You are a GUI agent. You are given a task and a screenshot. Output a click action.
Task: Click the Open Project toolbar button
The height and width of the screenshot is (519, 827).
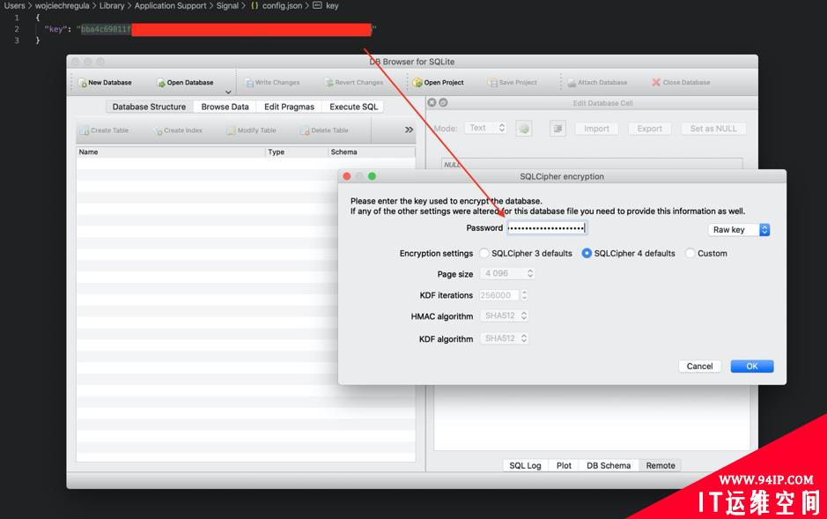[x=439, y=83]
